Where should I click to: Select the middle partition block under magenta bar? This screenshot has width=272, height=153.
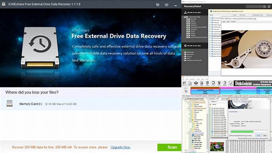238,92
